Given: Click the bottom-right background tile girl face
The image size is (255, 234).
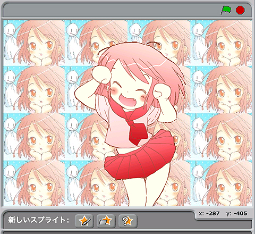Looking at the screenshot, I should click(228, 185).
